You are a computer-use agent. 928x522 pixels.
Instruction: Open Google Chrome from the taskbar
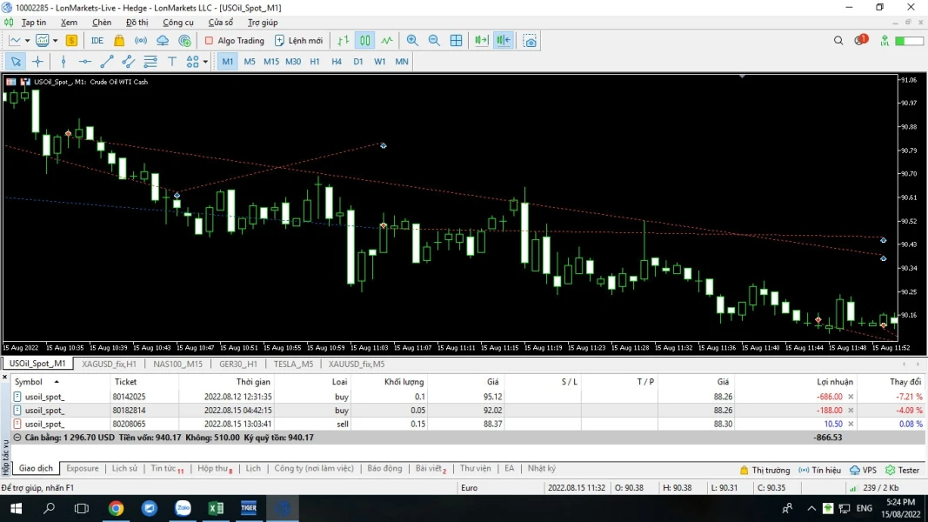(116, 508)
